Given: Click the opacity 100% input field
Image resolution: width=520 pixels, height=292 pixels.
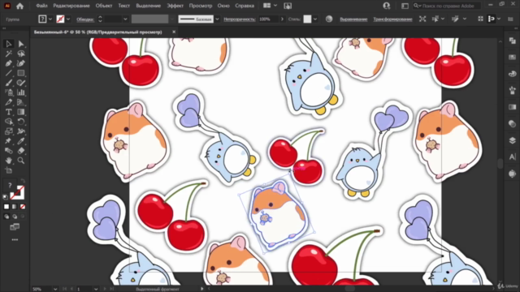Looking at the screenshot, I should (268, 19).
